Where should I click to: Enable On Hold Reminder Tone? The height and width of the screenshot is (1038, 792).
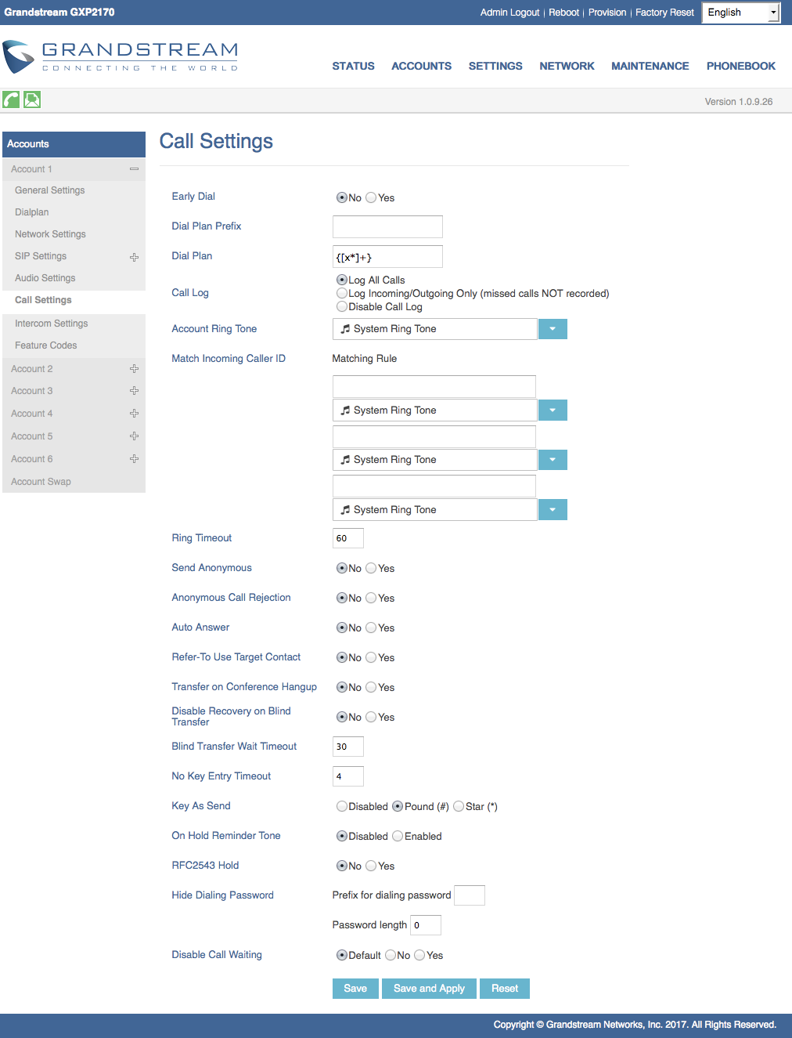[398, 836]
